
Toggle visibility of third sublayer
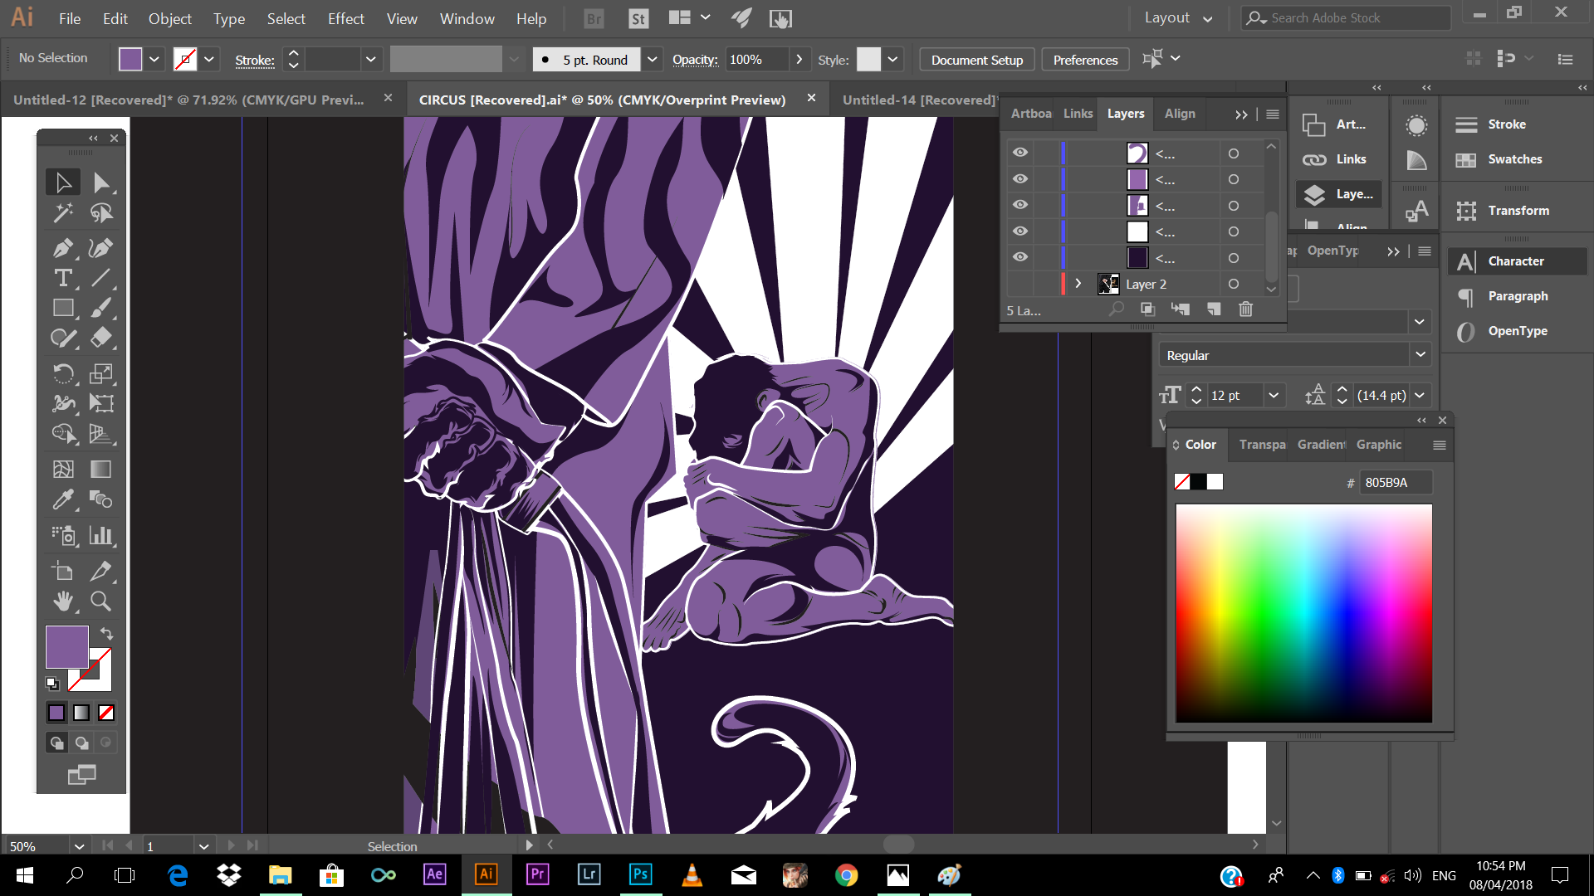coord(1020,205)
